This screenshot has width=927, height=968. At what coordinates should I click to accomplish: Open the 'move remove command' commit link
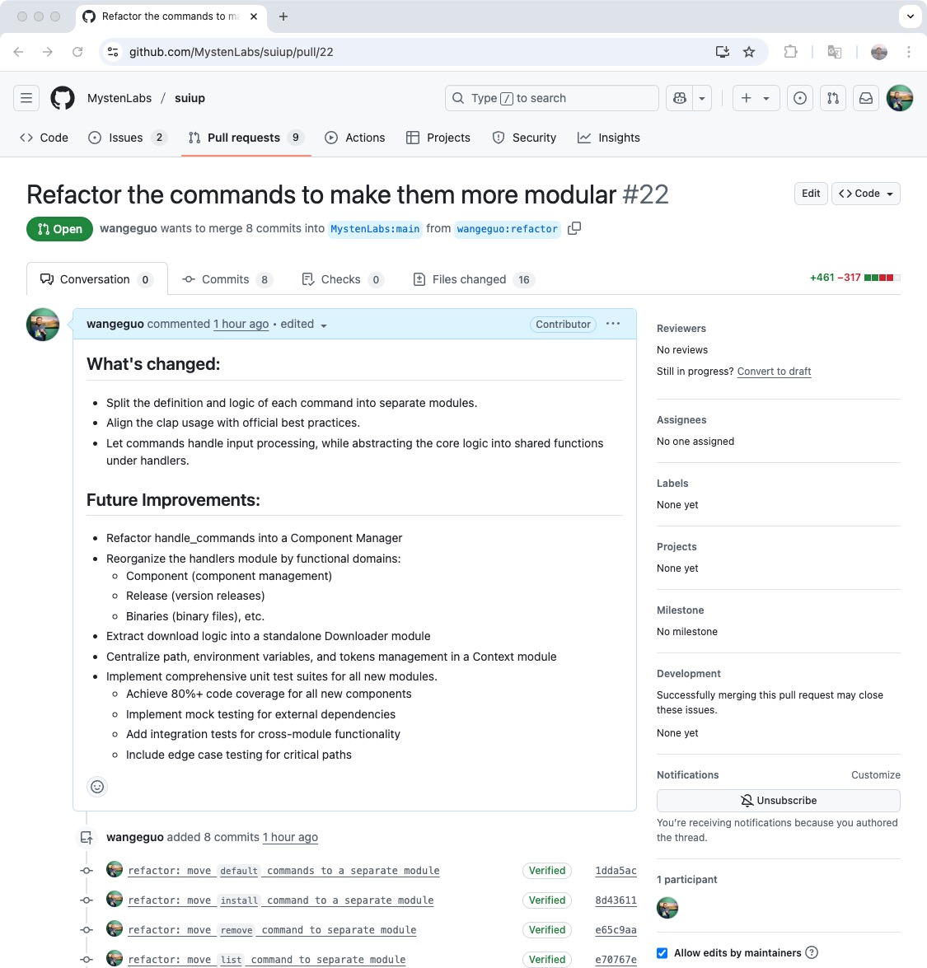click(x=272, y=930)
